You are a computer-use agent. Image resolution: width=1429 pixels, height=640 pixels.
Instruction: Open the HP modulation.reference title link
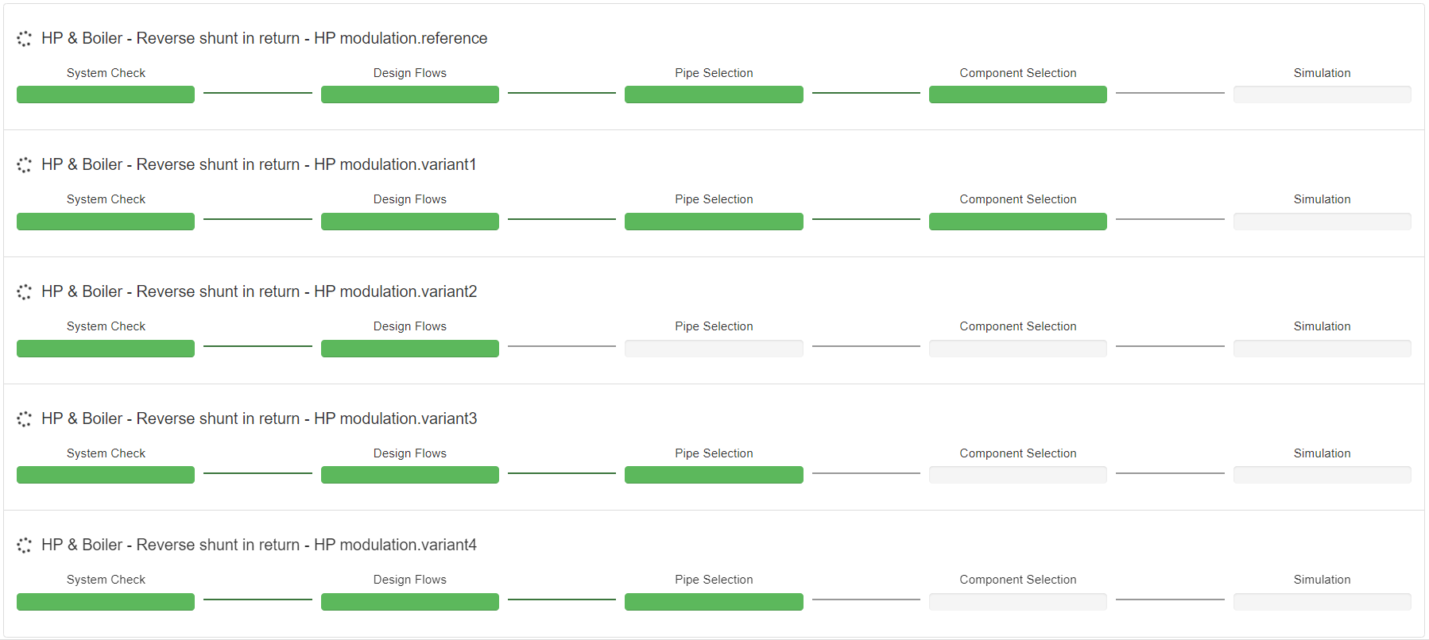point(264,38)
